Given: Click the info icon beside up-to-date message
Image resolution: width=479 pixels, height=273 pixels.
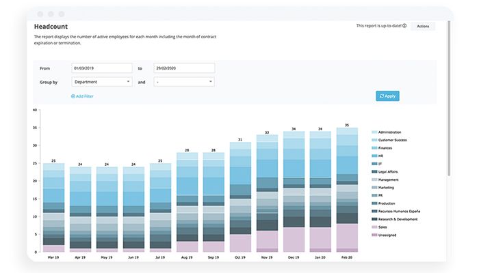Looking at the screenshot, I should (404, 26).
